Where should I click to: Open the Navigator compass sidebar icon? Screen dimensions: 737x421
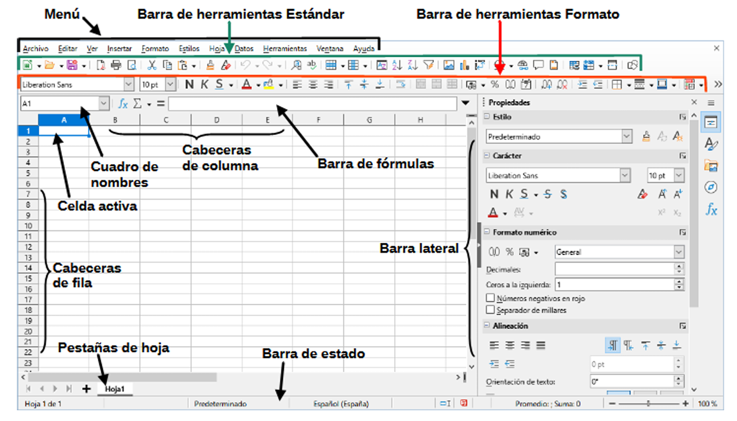711,187
